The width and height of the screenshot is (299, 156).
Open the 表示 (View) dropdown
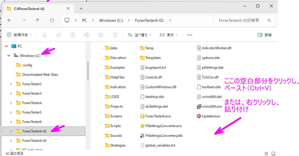169,35
